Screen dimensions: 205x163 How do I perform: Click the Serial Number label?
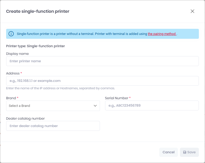point(117,98)
